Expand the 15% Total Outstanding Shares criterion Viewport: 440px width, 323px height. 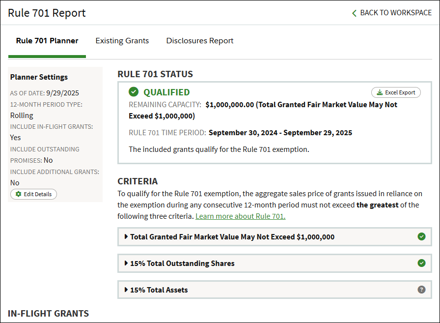point(275,263)
